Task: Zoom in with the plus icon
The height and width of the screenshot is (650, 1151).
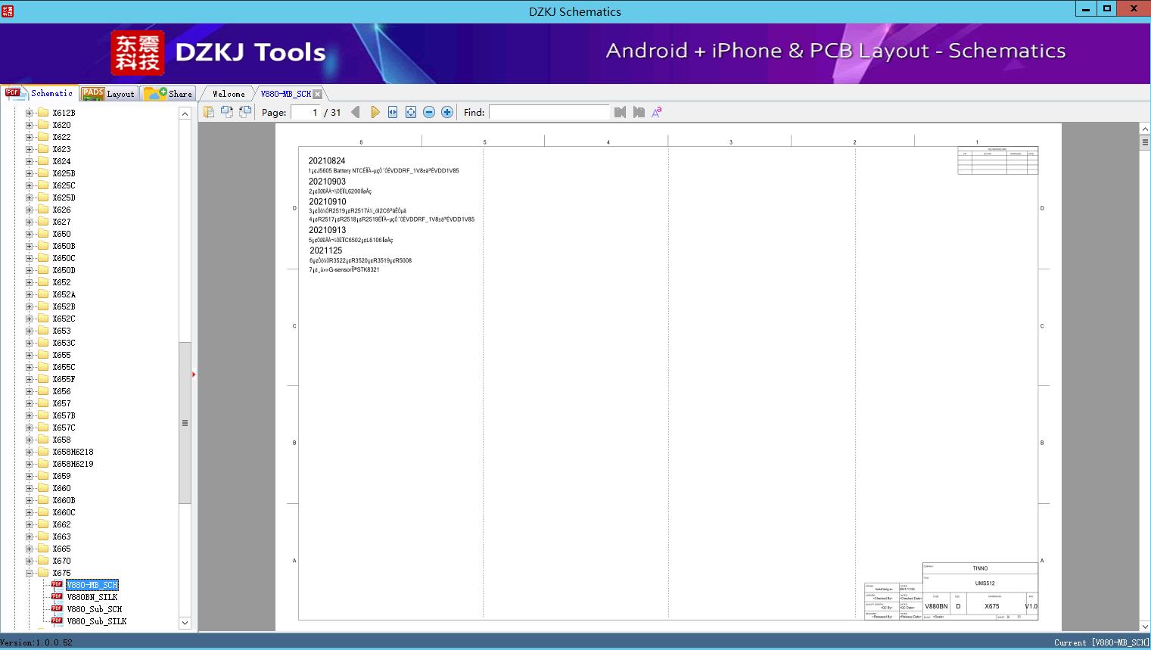Action: [x=447, y=112]
